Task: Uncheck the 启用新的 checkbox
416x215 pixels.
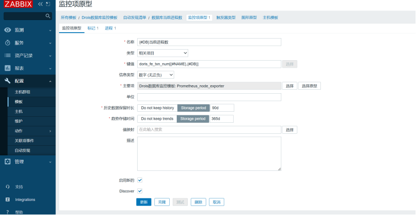Action: click(140, 180)
